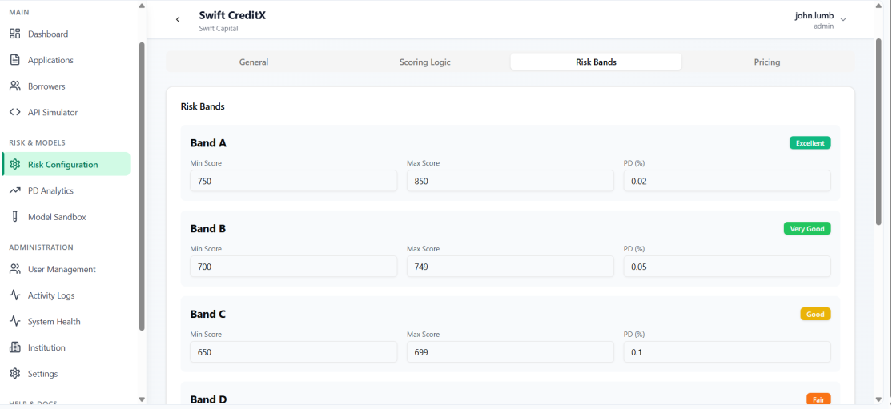Click the API Simulator code brackets icon
Image resolution: width=892 pixels, height=409 pixels.
[14, 112]
